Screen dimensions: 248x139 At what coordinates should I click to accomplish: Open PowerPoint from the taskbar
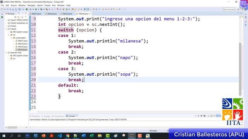(44, 136)
